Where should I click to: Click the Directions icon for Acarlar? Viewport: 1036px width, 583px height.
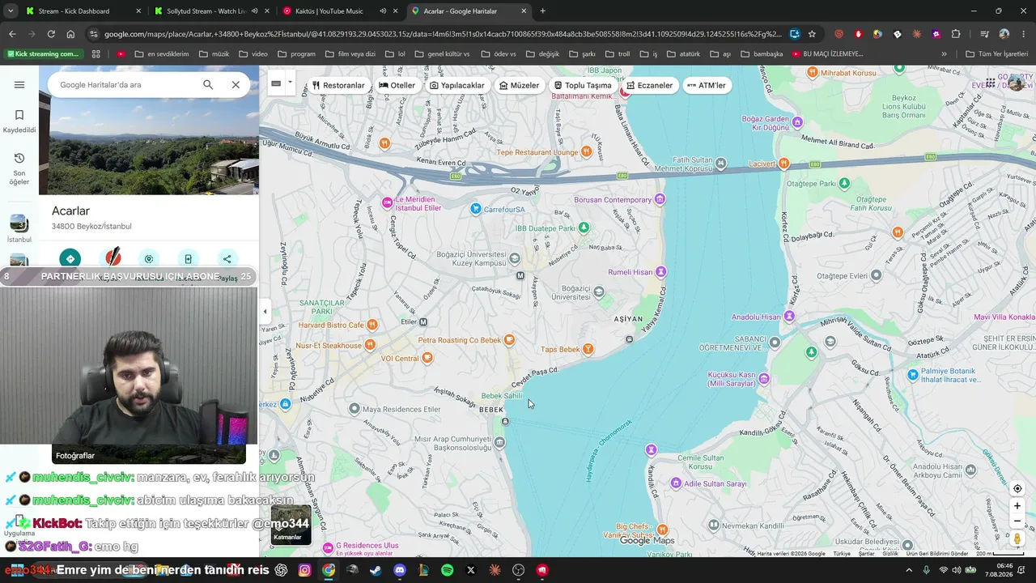tap(70, 259)
